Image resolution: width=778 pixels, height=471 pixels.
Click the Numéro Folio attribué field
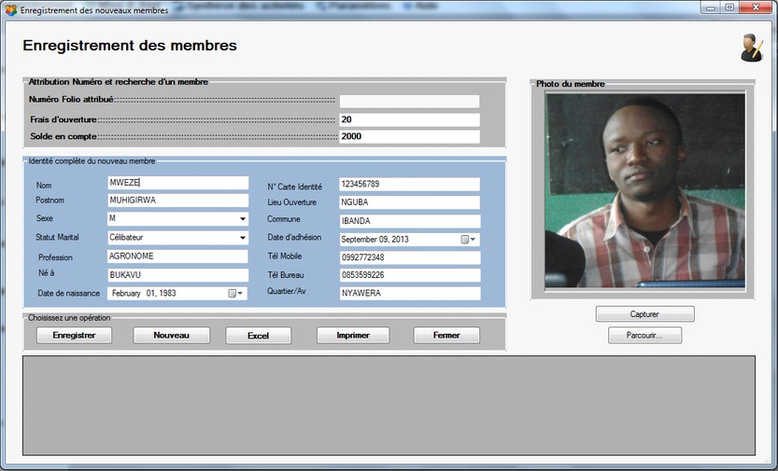409,101
